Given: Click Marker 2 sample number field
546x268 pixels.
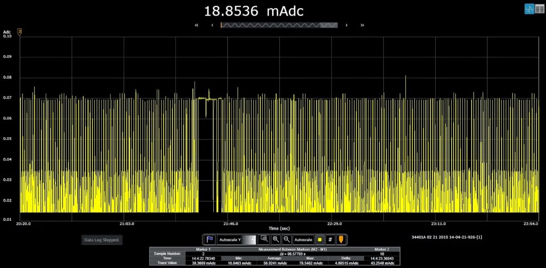Looking at the screenshot, I should (x=382, y=254).
